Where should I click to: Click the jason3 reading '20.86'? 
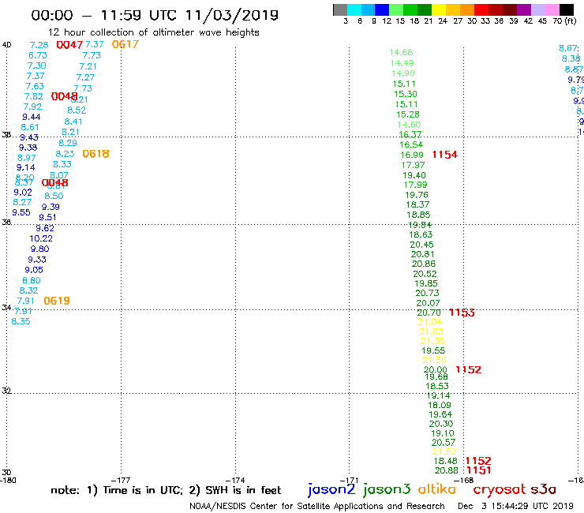[x=424, y=264]
